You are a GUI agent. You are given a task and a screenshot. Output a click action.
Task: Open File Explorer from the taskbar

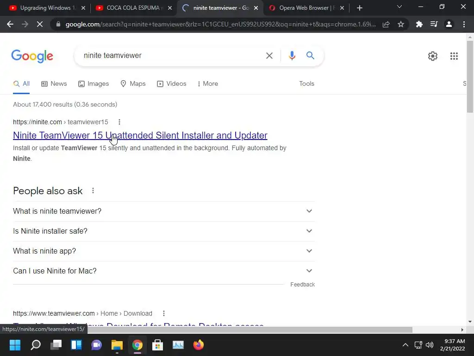(117, 345)
